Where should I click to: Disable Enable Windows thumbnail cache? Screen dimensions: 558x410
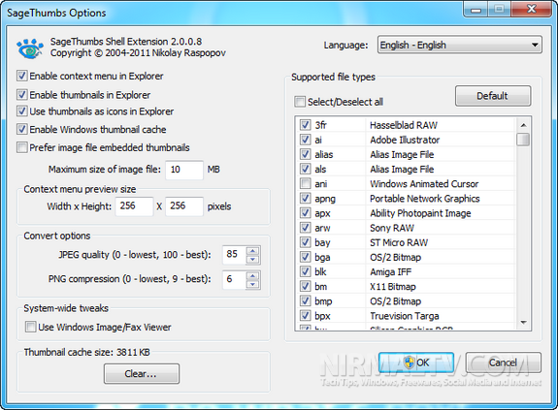pyautogui.click(x=22, y=129)
